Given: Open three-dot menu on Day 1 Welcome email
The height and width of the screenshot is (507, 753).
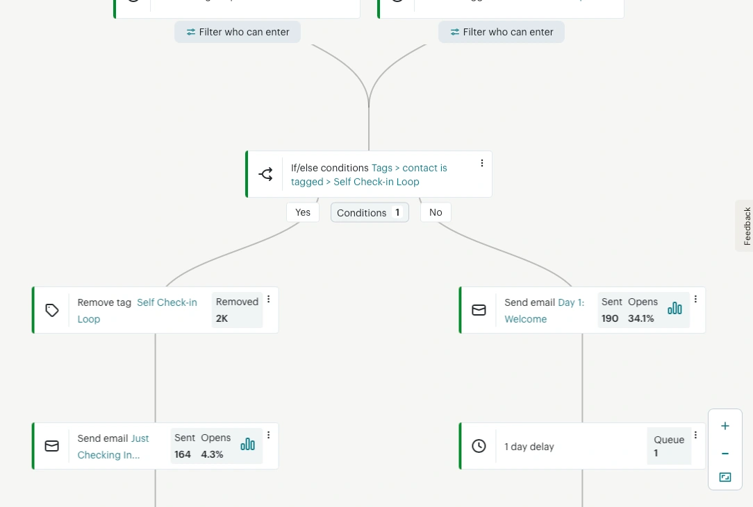Looking at the screenshot, I should click(695, 299).
